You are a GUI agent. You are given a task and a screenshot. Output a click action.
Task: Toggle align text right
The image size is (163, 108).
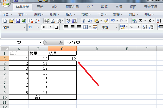(x=79, y=27)
